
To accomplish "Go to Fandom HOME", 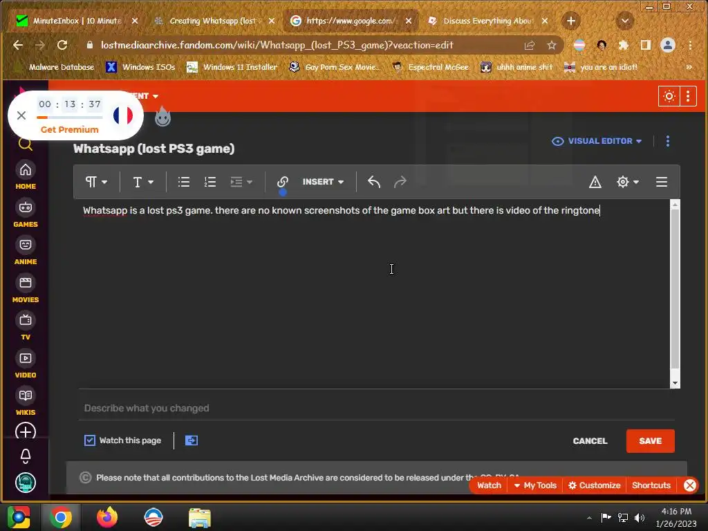I will [x=26, y=176].
